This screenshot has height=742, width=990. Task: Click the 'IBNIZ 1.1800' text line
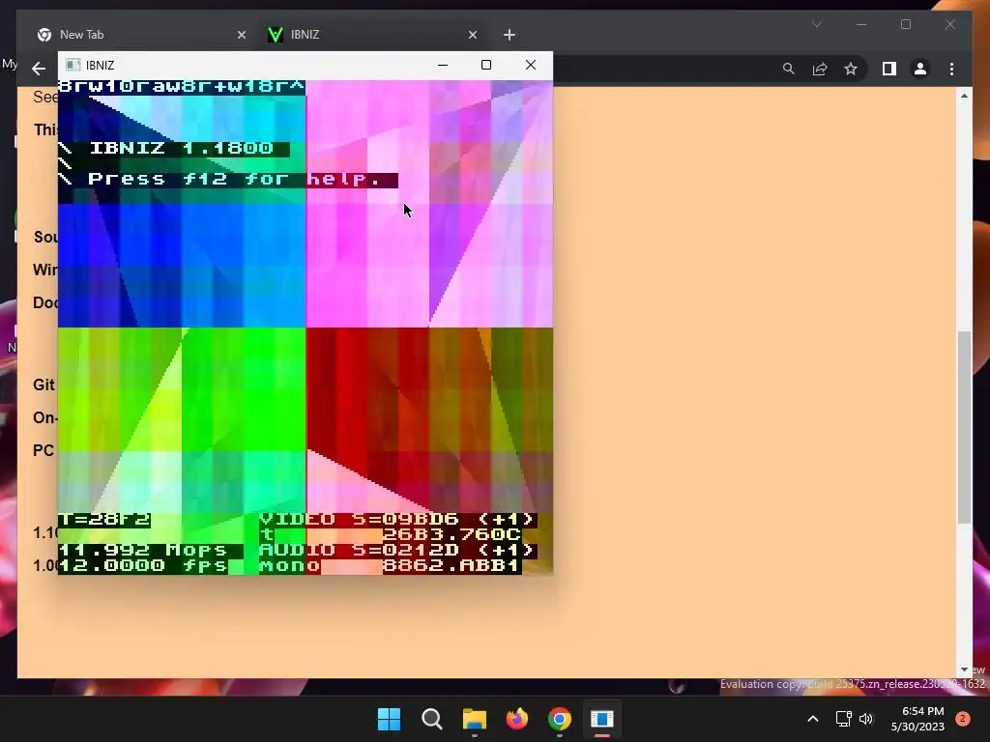pyautogui.click(x=181, y=148)
